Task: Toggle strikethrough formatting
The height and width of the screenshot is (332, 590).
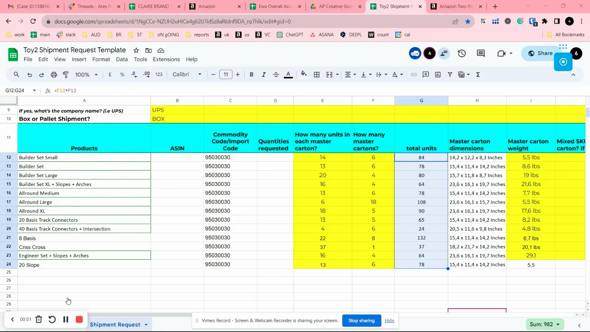Action: pyautogui.click(x=276, y=75)
